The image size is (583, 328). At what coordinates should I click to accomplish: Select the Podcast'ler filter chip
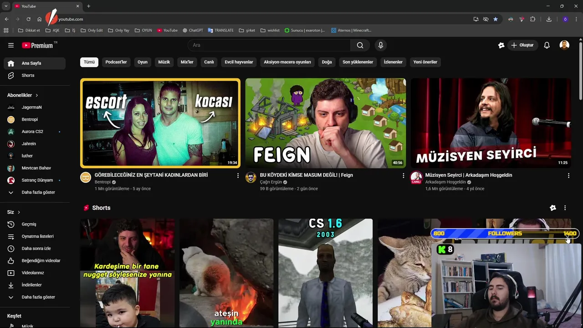tap(116, 62)
